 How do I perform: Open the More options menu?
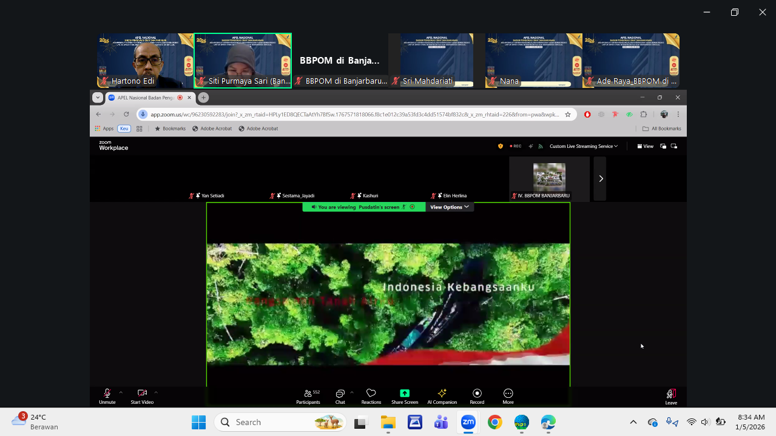(x=508, y=396)
